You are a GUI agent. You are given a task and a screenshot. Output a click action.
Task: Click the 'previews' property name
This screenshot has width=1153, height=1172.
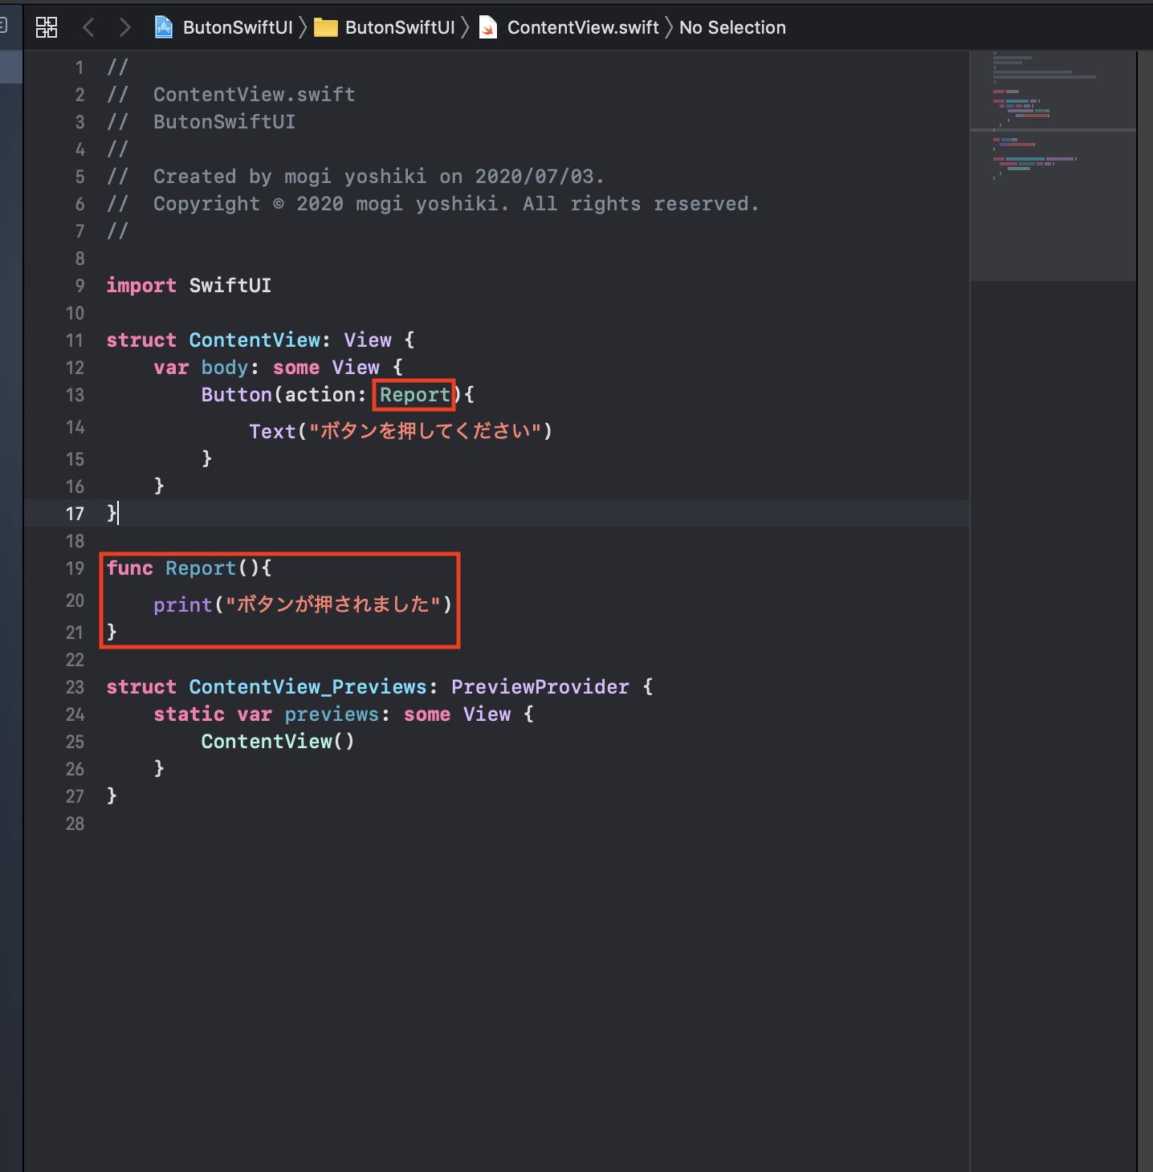[332, 714]
